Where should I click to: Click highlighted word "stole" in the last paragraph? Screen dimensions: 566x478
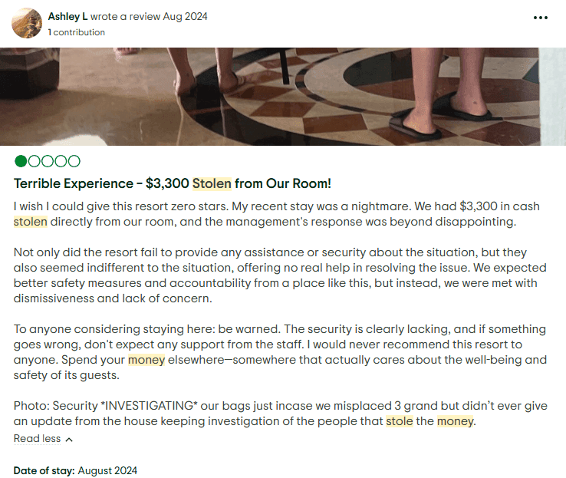click(399, 420)
